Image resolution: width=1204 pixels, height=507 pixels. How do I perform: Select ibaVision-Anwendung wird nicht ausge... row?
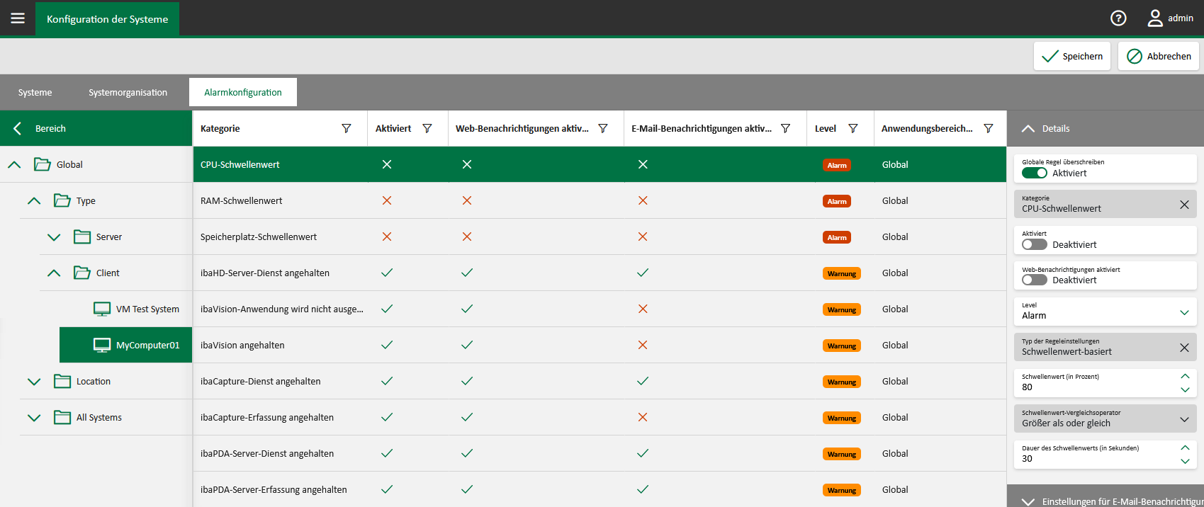pos(600,309)
